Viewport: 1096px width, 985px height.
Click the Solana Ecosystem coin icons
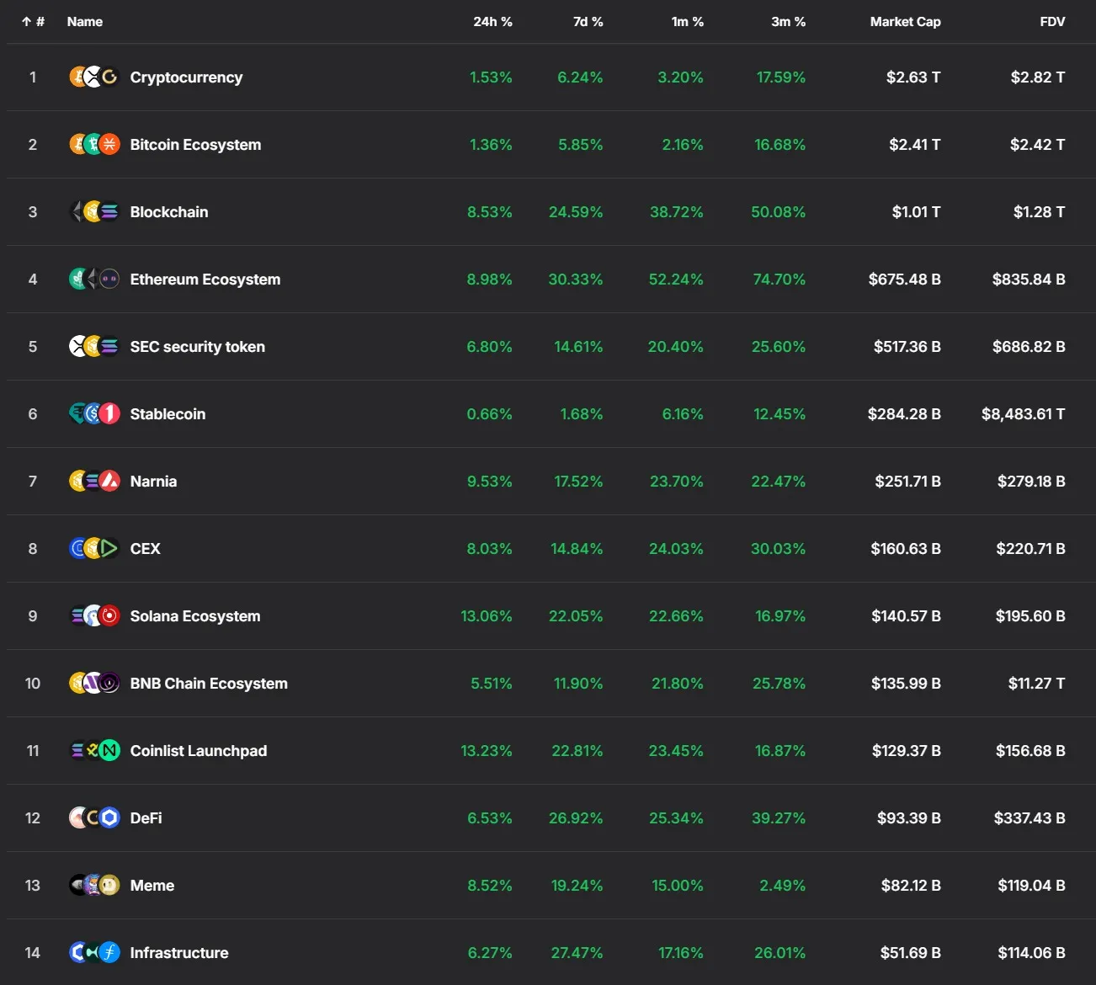(x=93, y=616)
